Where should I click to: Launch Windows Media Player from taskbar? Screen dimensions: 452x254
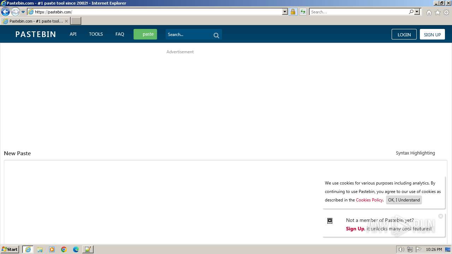[52, 249]
